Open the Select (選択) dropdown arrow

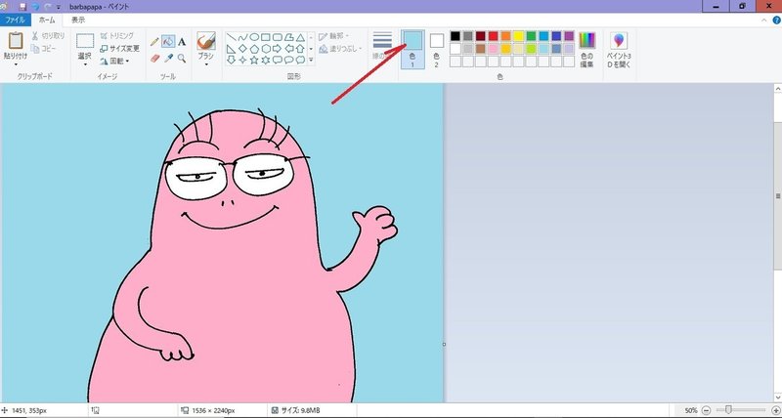click(x=85, y=64)
